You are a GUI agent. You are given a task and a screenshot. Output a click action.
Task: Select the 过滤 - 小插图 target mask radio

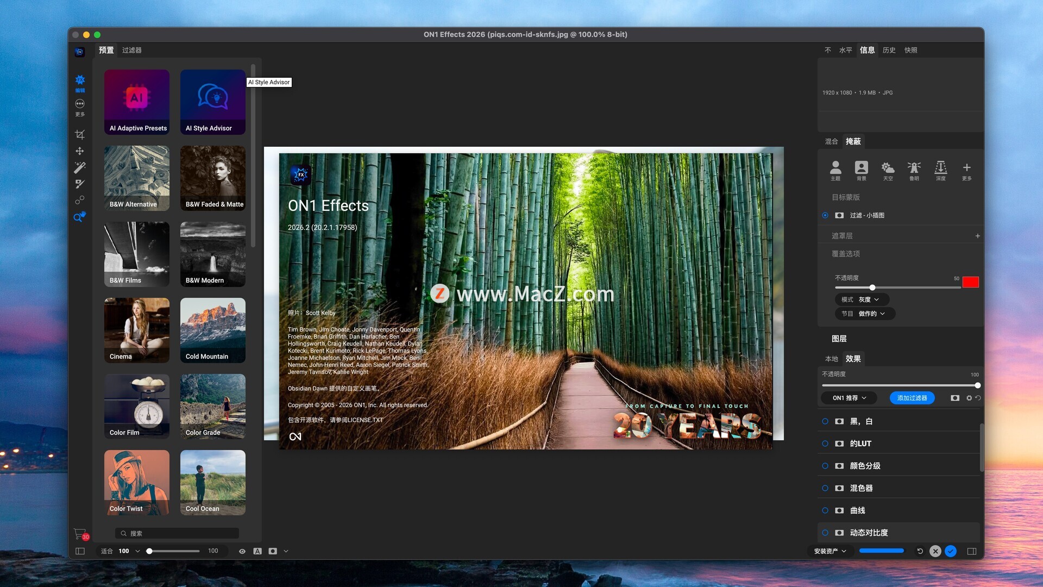(x=825, y=215)
